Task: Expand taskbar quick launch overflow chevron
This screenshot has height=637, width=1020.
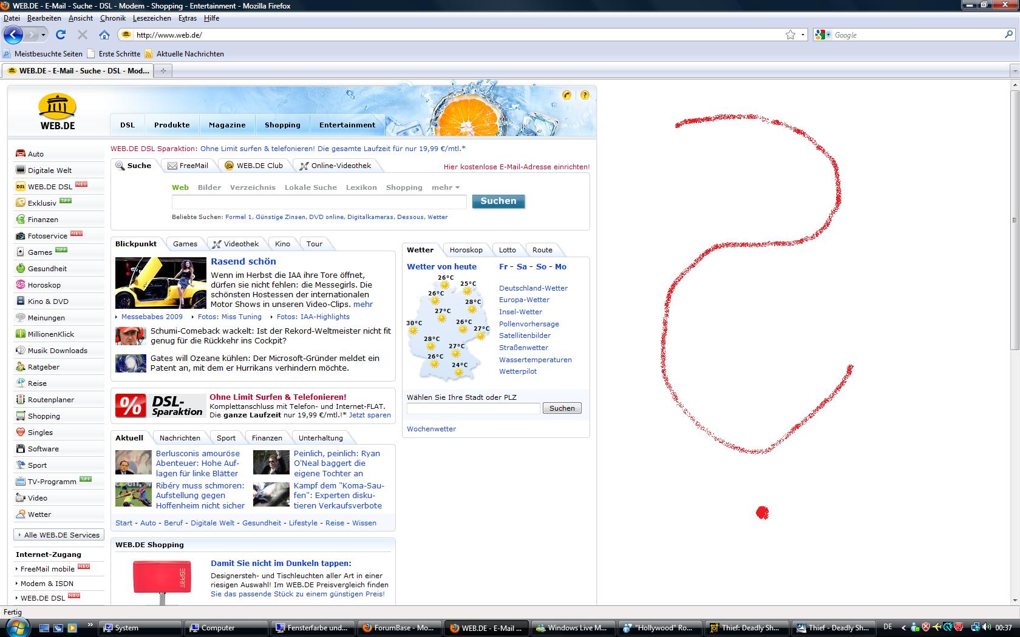Action: pos(90,624)
